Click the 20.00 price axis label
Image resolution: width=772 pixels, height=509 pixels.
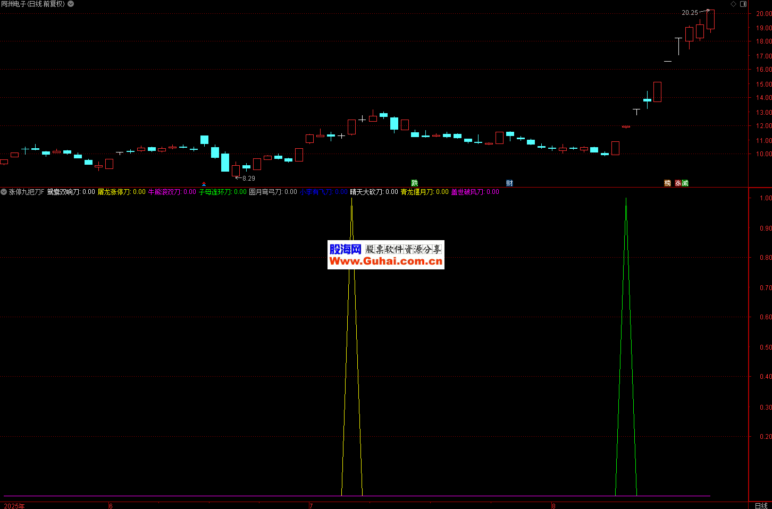pyautogui.click(x=763, y=14)
